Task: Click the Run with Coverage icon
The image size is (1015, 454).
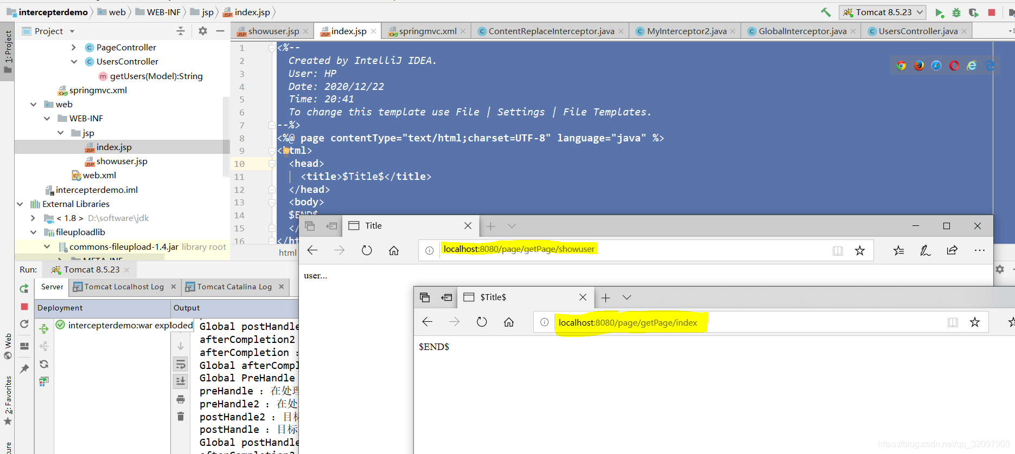Action: click(974, 12)
